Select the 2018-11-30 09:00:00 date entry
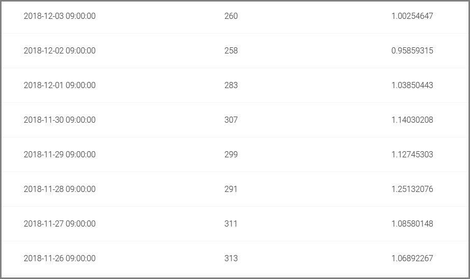This screenshot has width=470, height=279. click(x=60, y=120)
